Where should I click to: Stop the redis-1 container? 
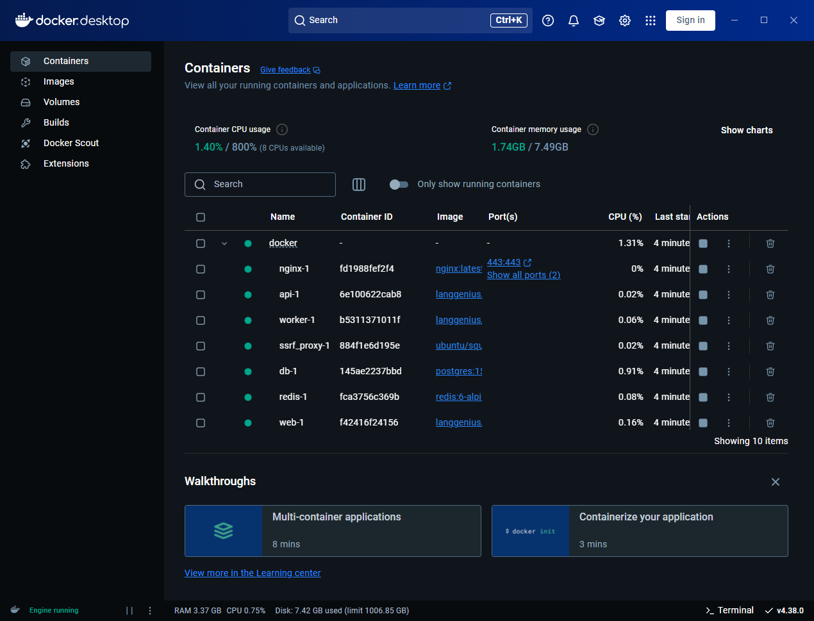[x=703, y=397]
